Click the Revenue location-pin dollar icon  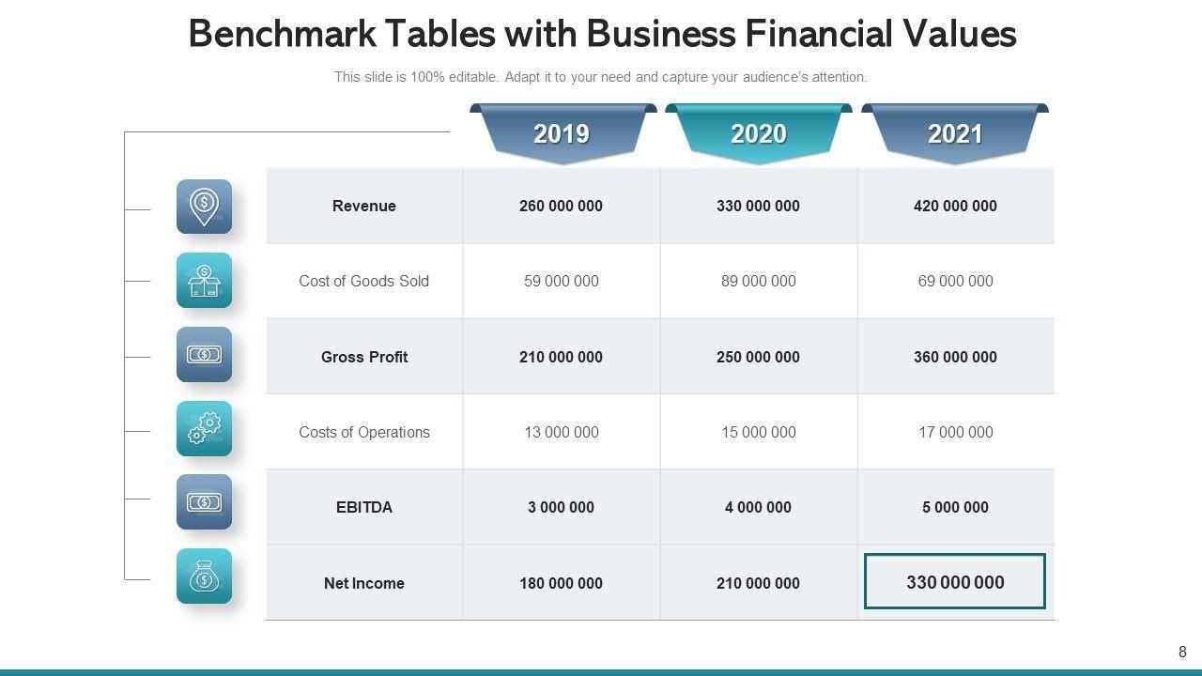coord(204,206)
